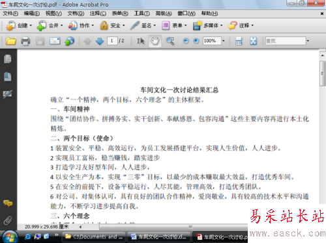
Task: Expand the 注释 toolbar dropdown
Action: 252,25
